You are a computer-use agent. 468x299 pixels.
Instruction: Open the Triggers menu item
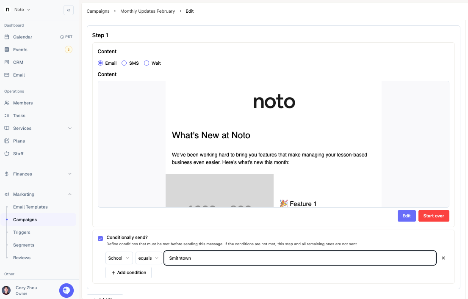22,232
